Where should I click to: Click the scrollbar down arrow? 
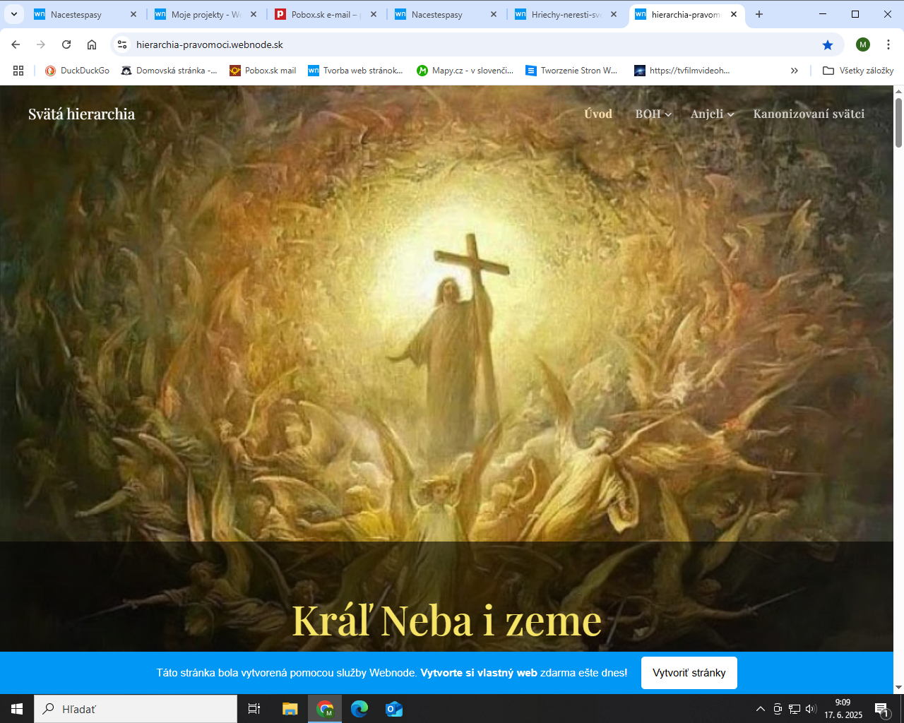coord(898,688)
